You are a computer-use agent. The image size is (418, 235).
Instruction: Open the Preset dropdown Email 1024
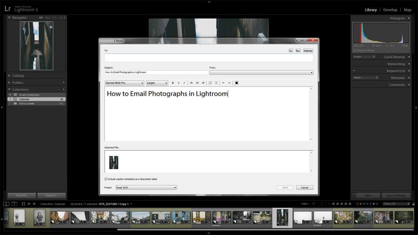coord(146,188)
